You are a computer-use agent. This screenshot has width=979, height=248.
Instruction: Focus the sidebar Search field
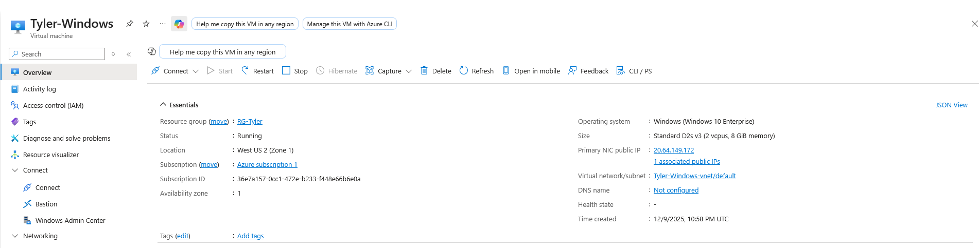(x=57, y=54)
